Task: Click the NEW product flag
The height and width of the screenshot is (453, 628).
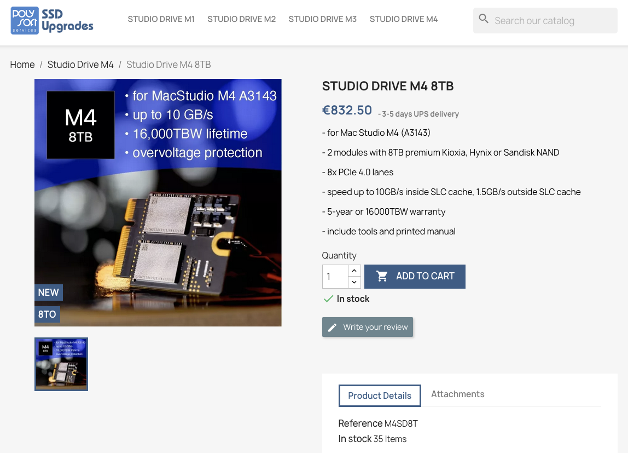Action: (x=49, y=293)
